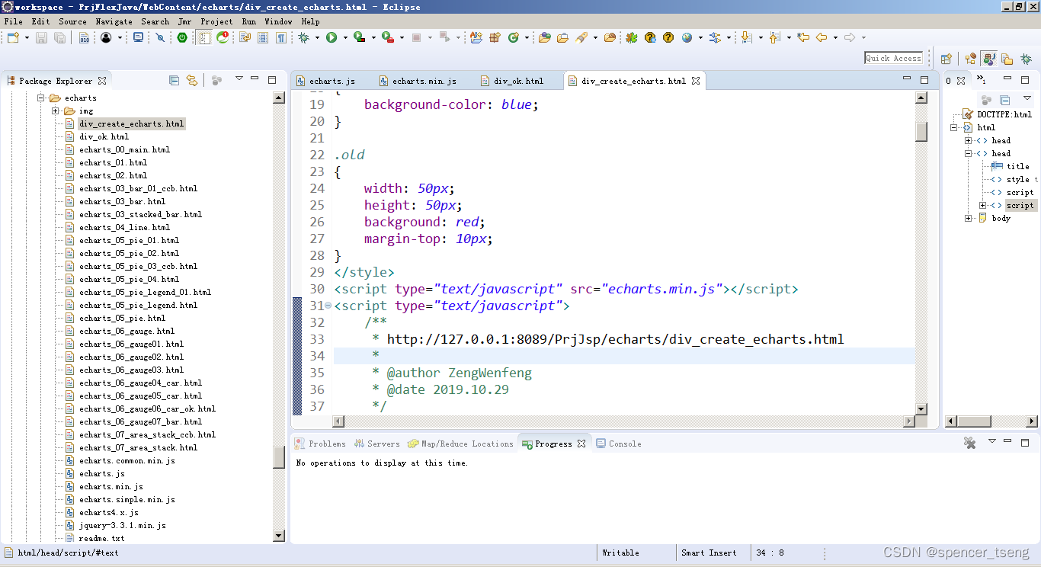
Task: Click the editor's vertical scrollbar
Action: click(920, 229)
